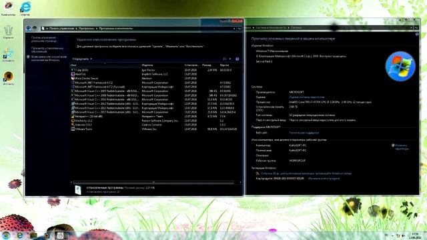Sort programs by the Размер column
The image size is (427, 240).
[209, 65]
